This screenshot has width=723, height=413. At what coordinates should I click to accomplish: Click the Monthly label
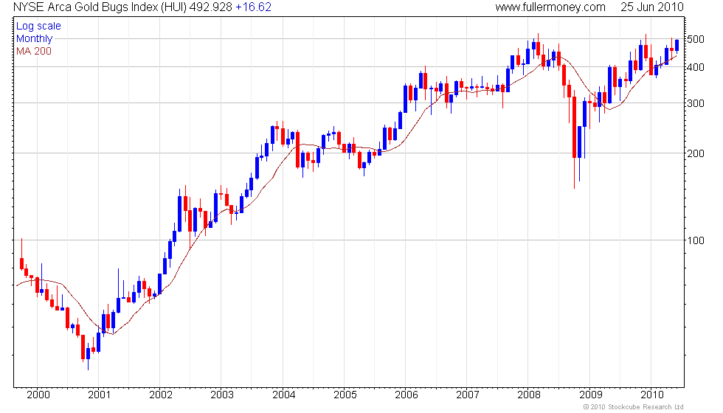(x=34, y=38)
